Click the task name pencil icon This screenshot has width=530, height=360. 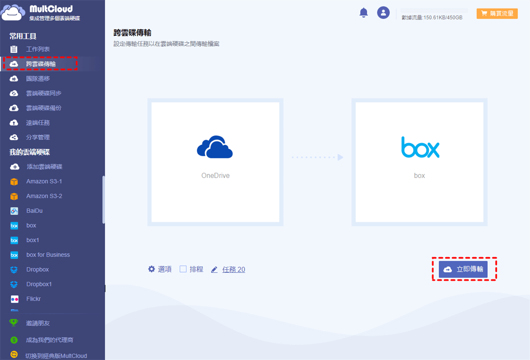coord(215,270)
